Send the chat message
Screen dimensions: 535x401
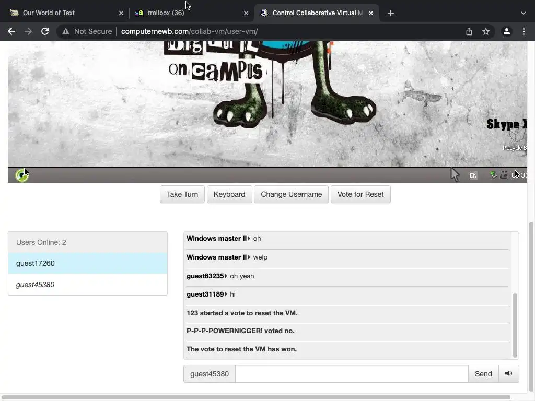coord(483,374)
